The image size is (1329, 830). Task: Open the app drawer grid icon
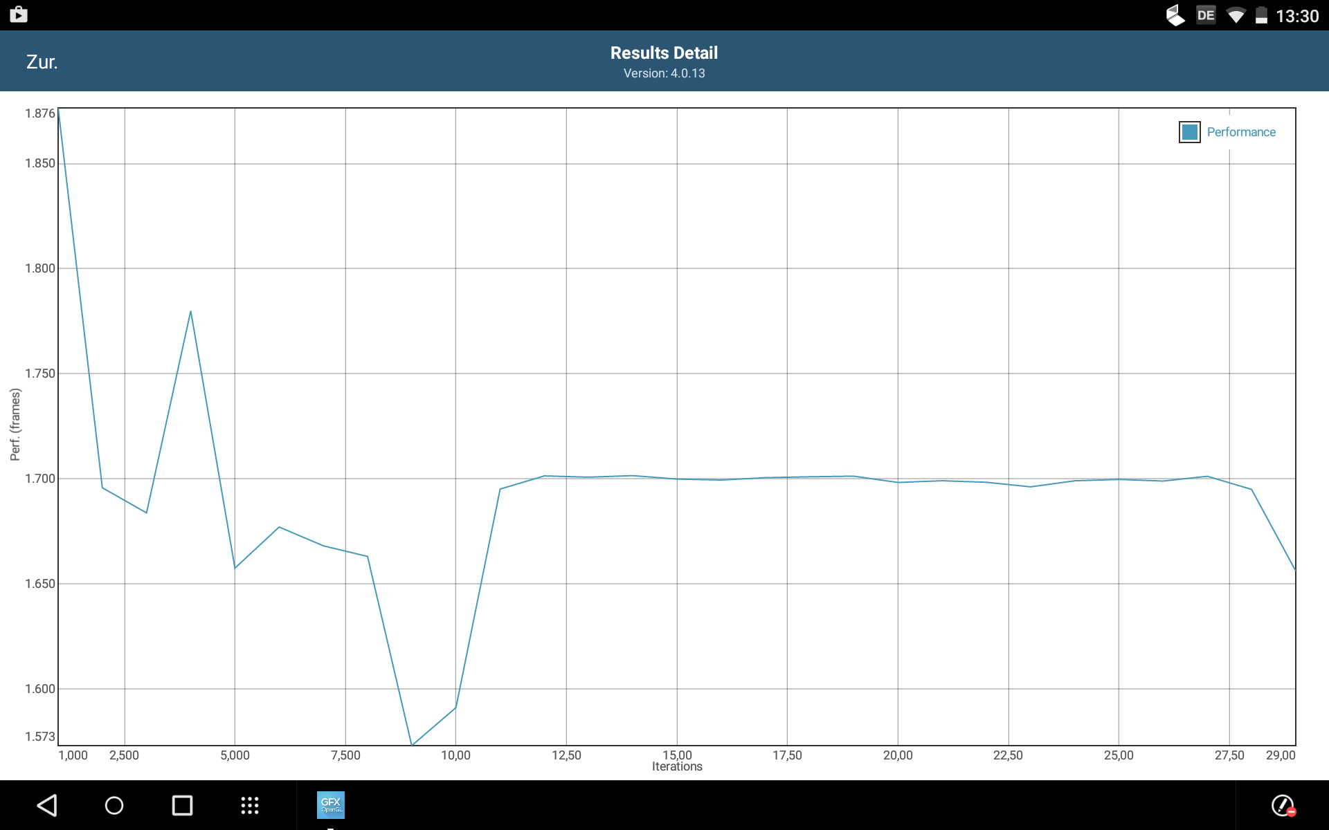tap(250, 805)
